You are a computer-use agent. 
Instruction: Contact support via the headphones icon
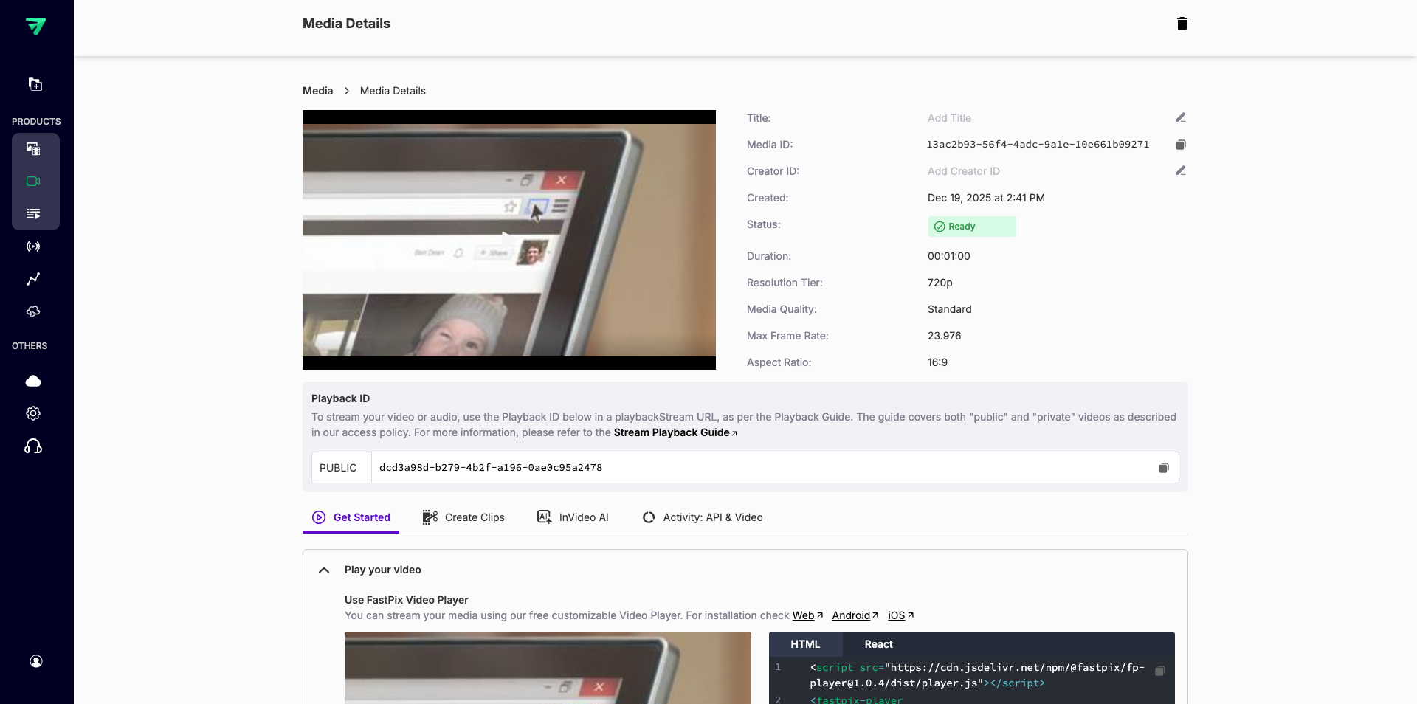pos(32,446)
